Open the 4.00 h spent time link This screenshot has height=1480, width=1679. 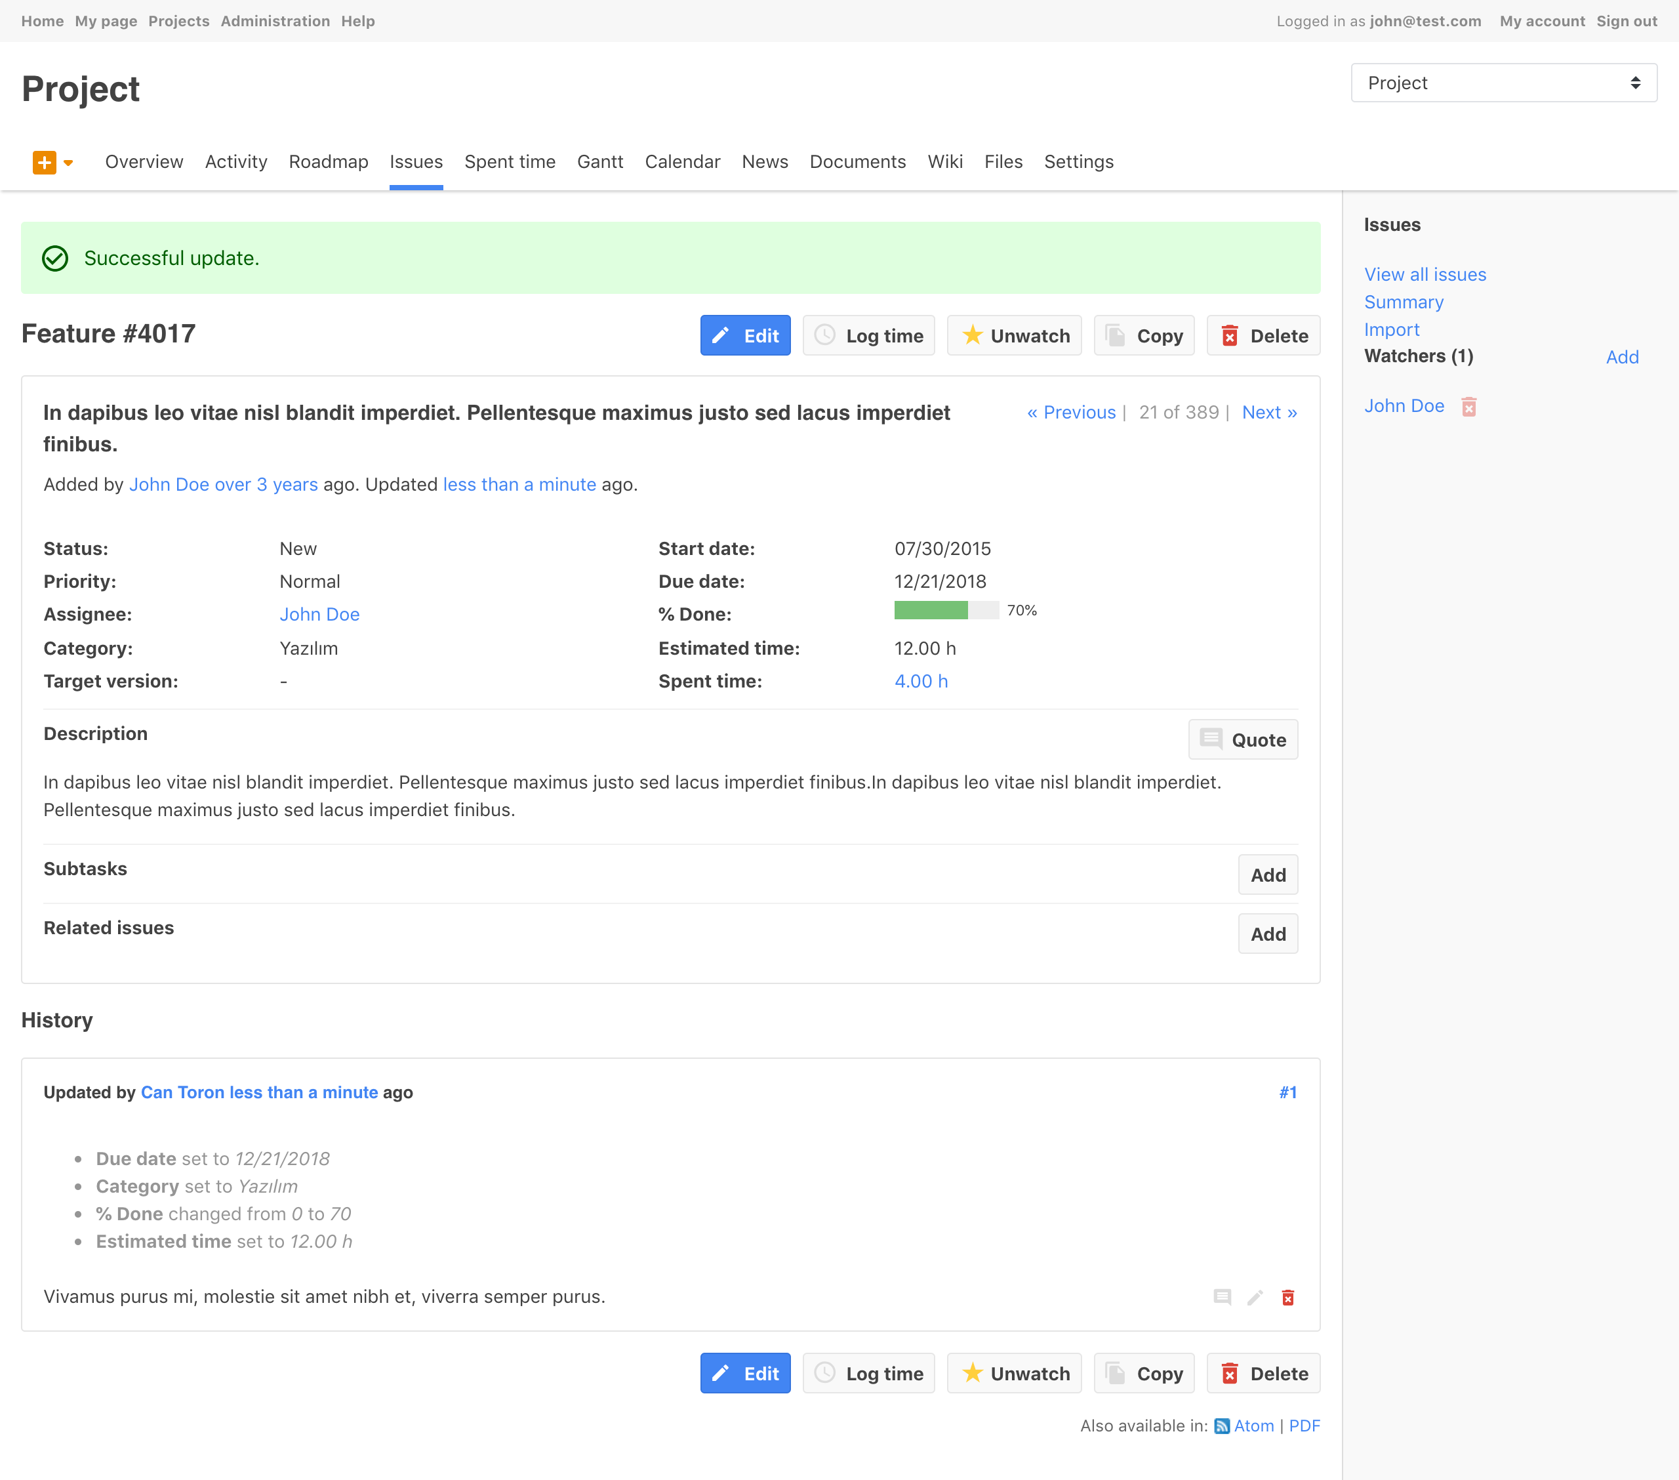pos(921,681)
